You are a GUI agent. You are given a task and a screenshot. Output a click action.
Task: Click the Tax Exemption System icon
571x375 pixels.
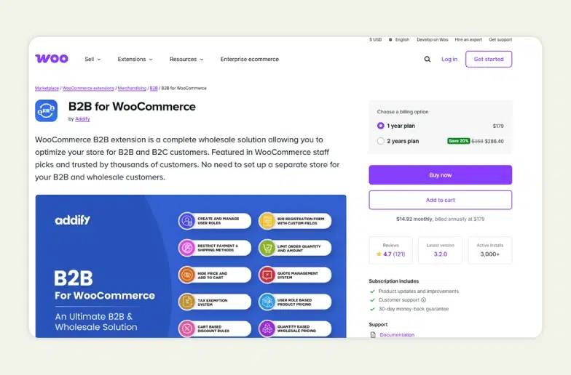pyautogui.click(x=187, y=302)
